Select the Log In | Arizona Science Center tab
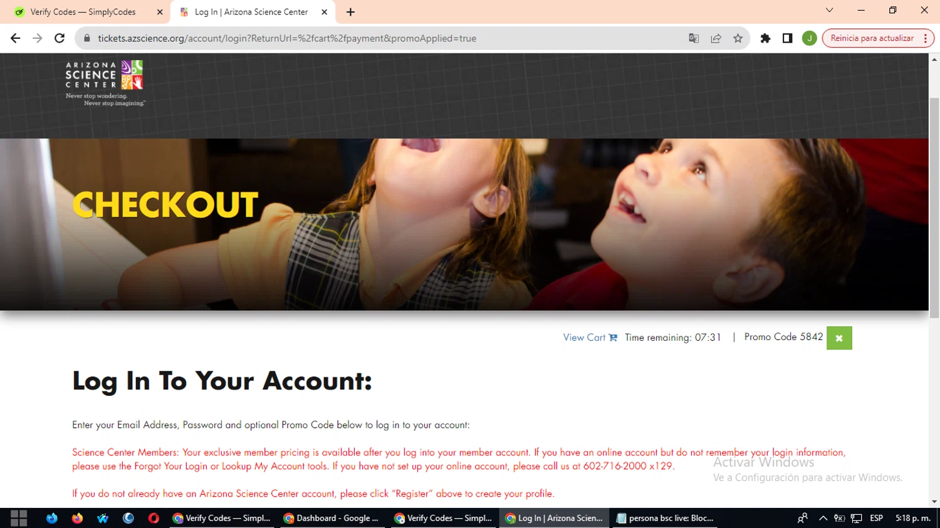This screenshot has width=940, height=528. pyautogui.click(x=251, y=12)
